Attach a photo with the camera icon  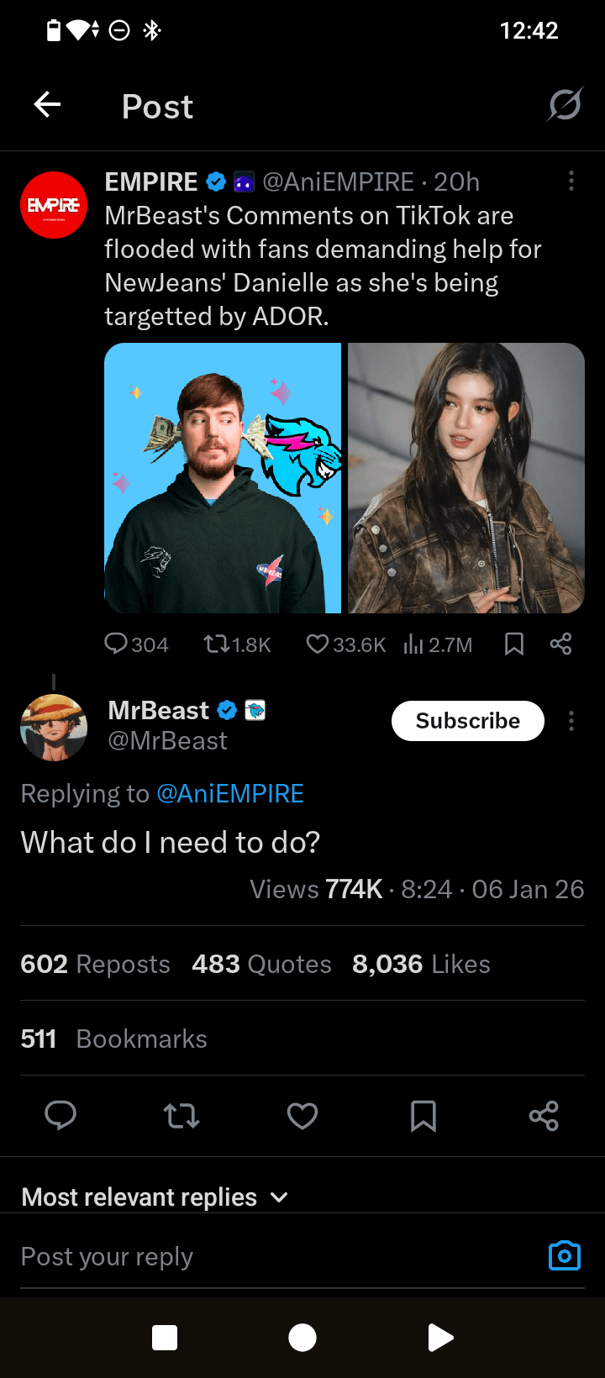click(x=565, y=1255)
